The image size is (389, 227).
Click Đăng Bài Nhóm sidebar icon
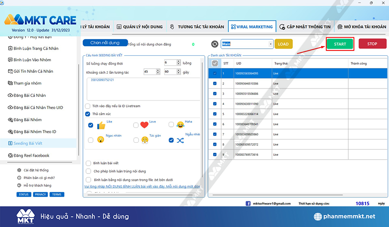(10, 120)
